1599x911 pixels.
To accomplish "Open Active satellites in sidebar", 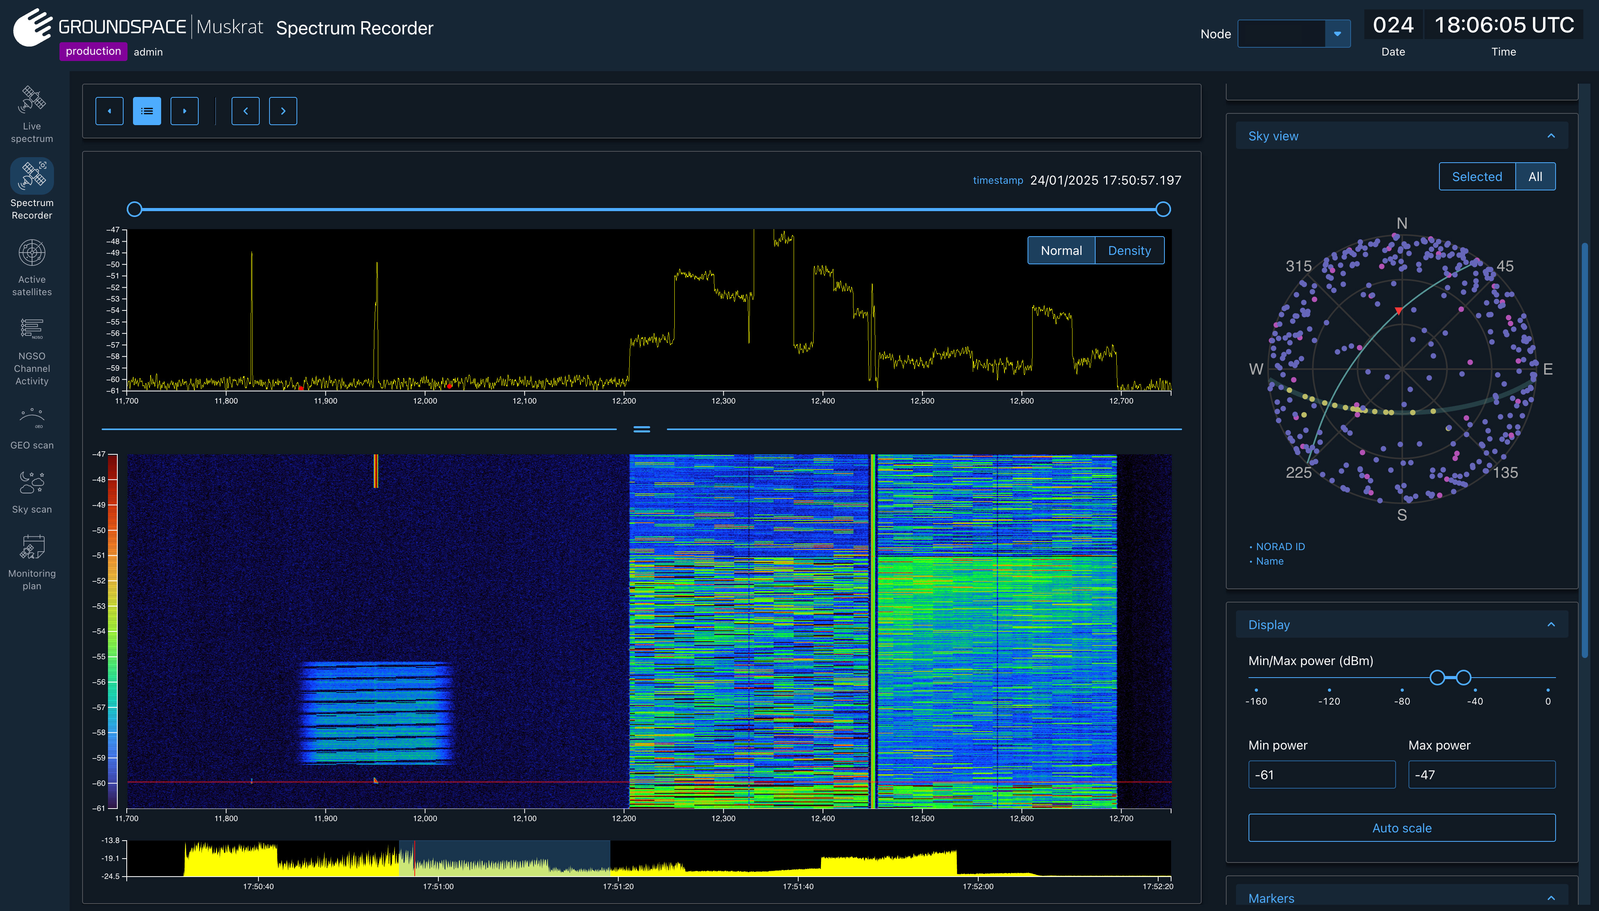I will (32, 267).
